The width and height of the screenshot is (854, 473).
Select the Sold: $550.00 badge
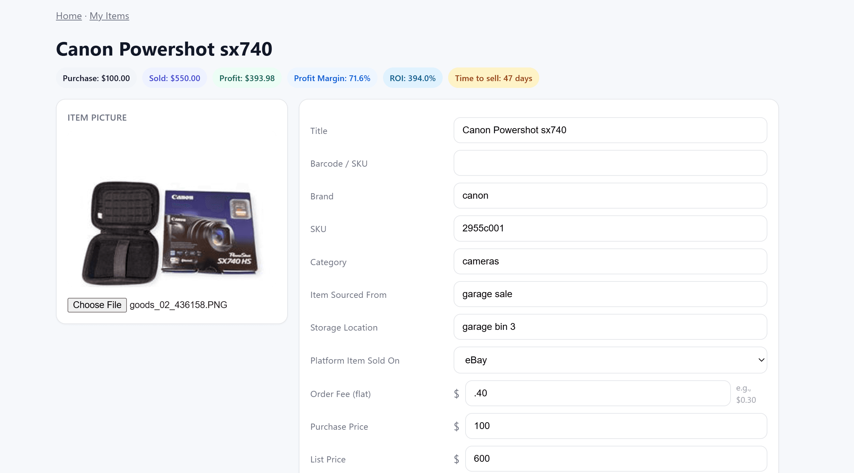pyautogui.click(x=174, y=78)
